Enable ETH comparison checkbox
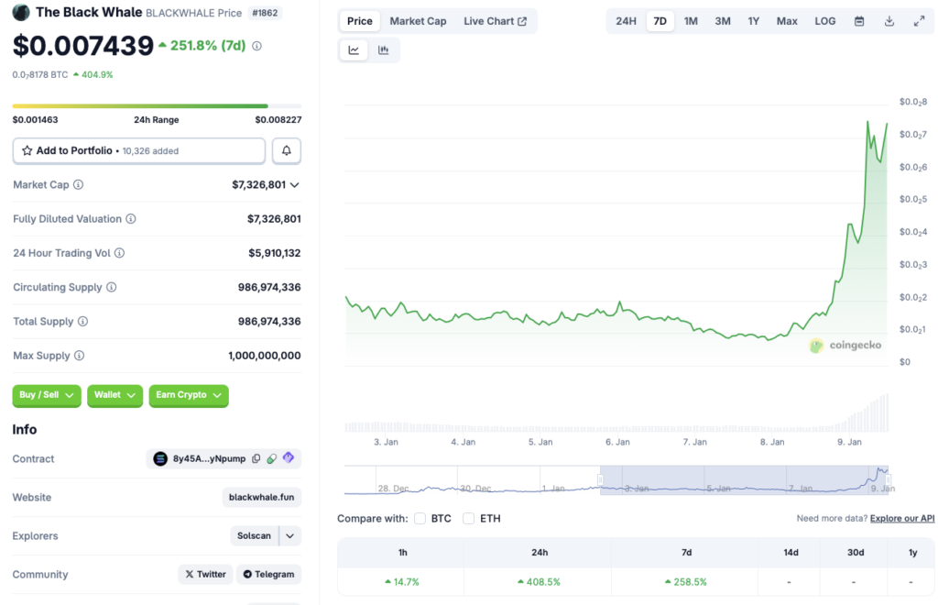938x605 pixels. tap(469, 519)
